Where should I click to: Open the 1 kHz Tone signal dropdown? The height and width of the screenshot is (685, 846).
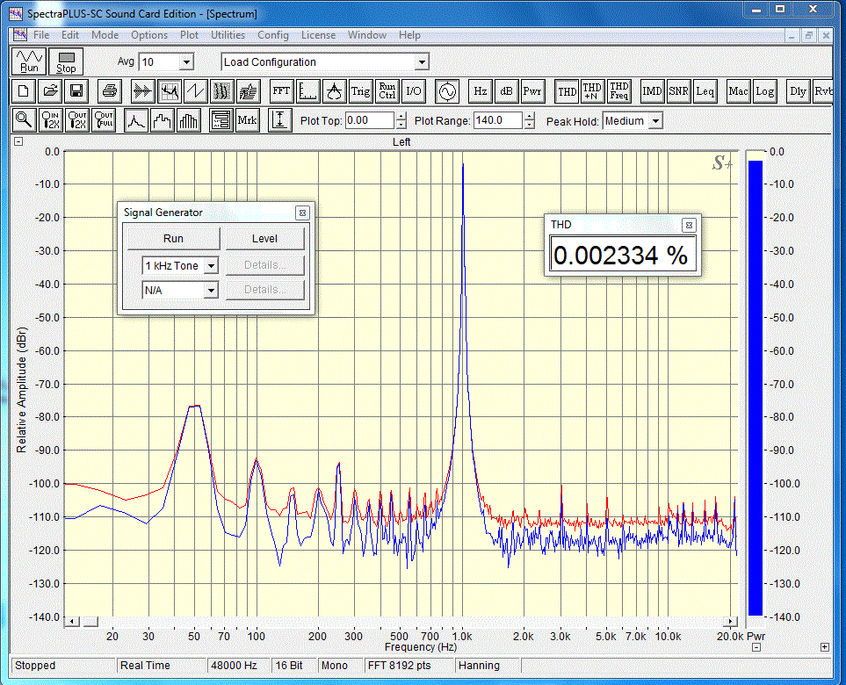pyautogui.click(x=211, y=265)
